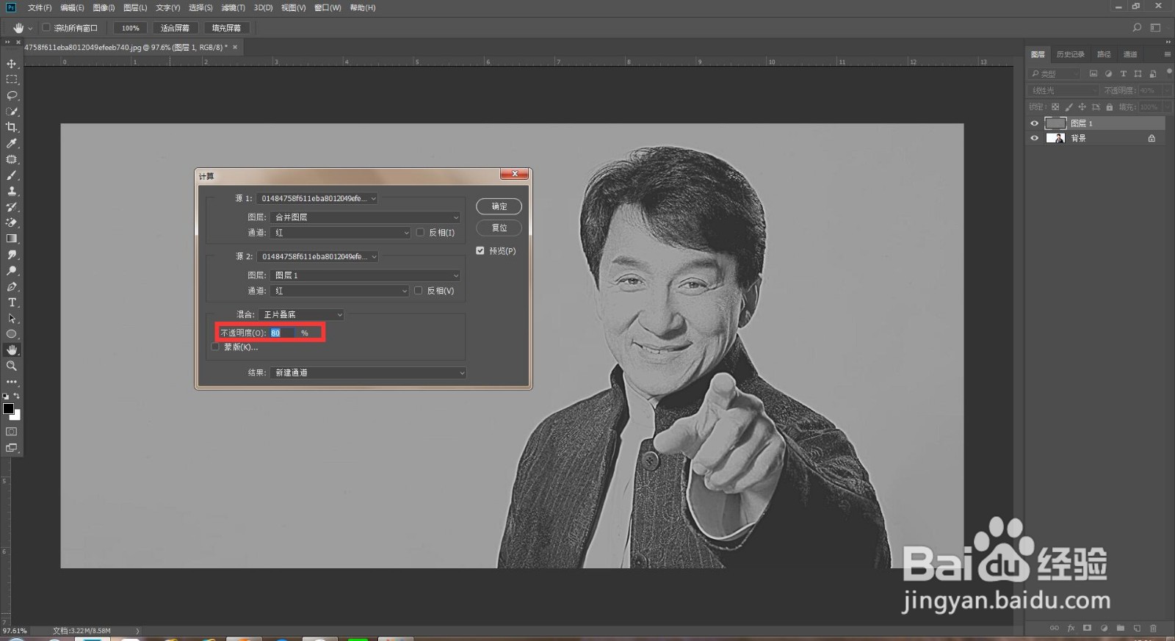Select the Eyedropper tool
Viewport: 1175px width, 641px height.
coord(12,143)
